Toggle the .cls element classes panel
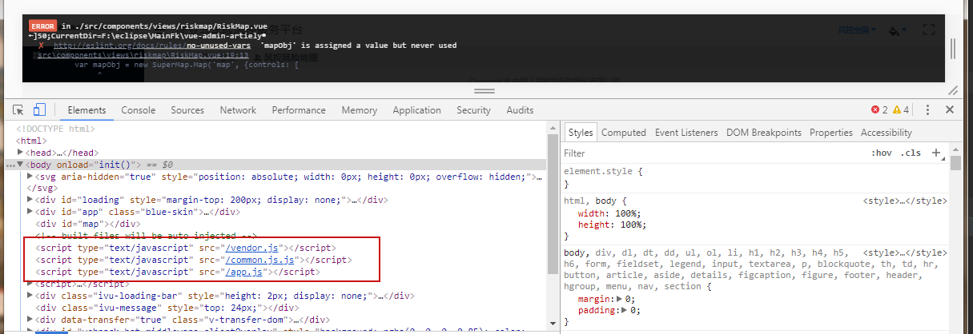973x334 pixels. (911, 153)
